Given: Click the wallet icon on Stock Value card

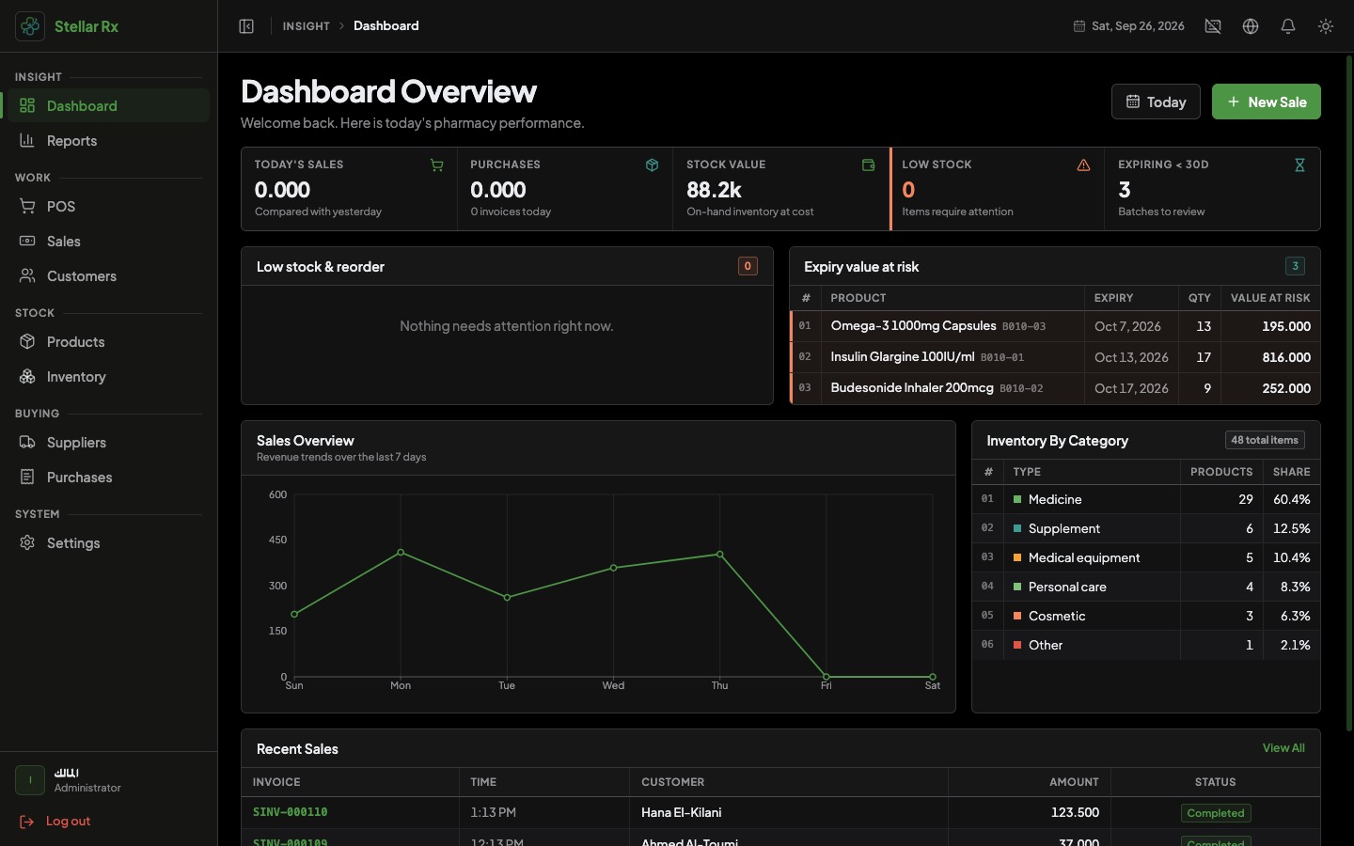Looking at the screenshot, I should (x=868, y=165).
